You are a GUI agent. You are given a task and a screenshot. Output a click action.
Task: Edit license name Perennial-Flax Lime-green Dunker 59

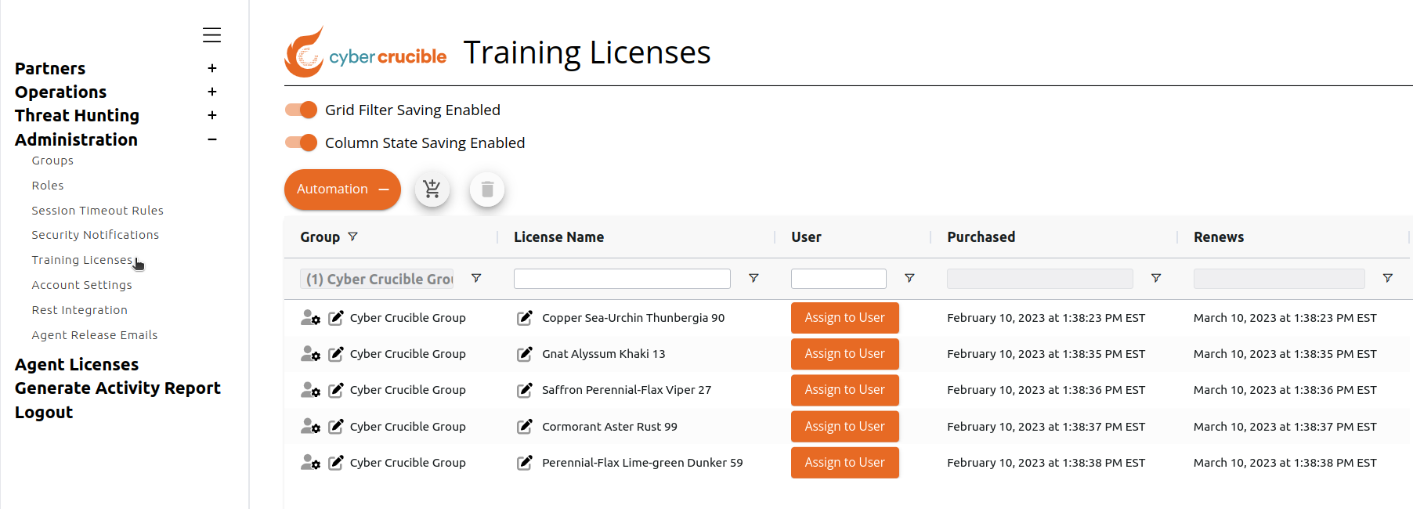pyautogui.click(x=525, y=463)
